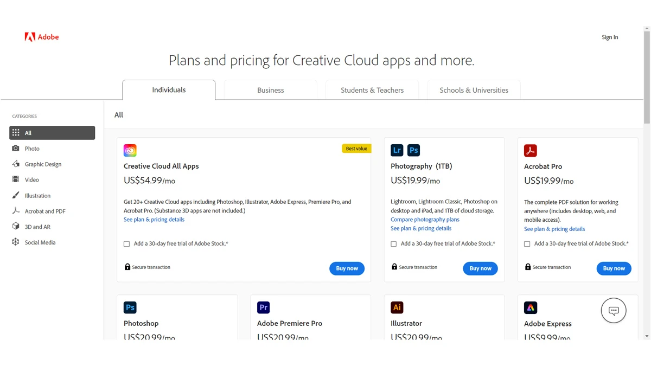
Task: Select the Graphic Design category
Action: coord(52,164)
